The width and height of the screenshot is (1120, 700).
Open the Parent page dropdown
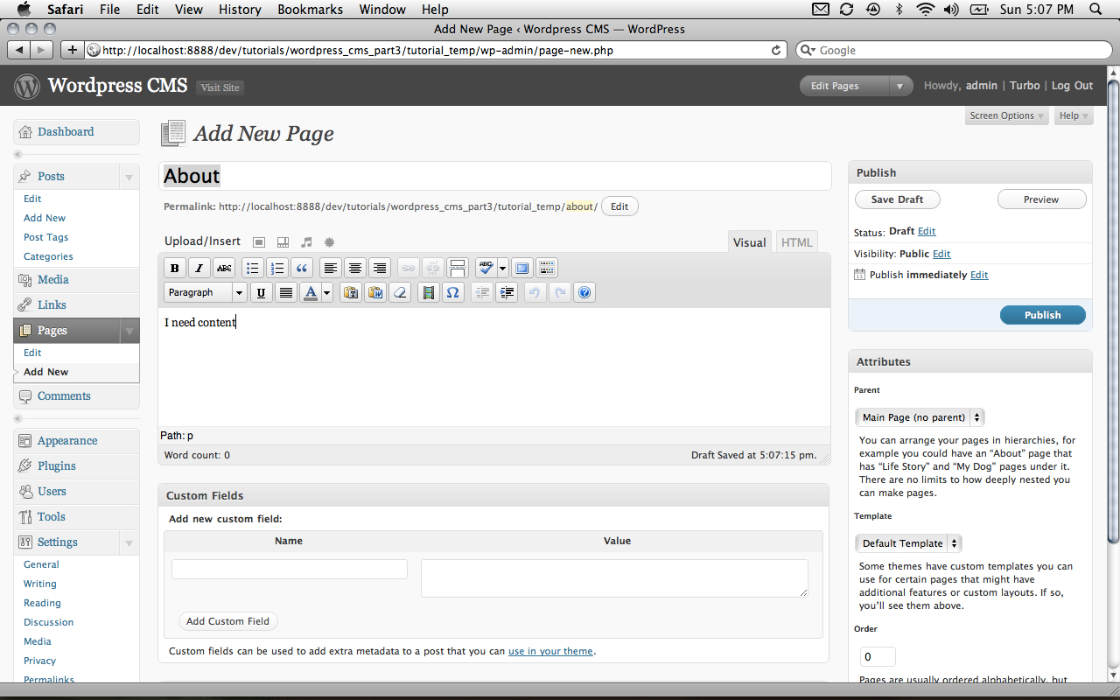coord(920,417)
